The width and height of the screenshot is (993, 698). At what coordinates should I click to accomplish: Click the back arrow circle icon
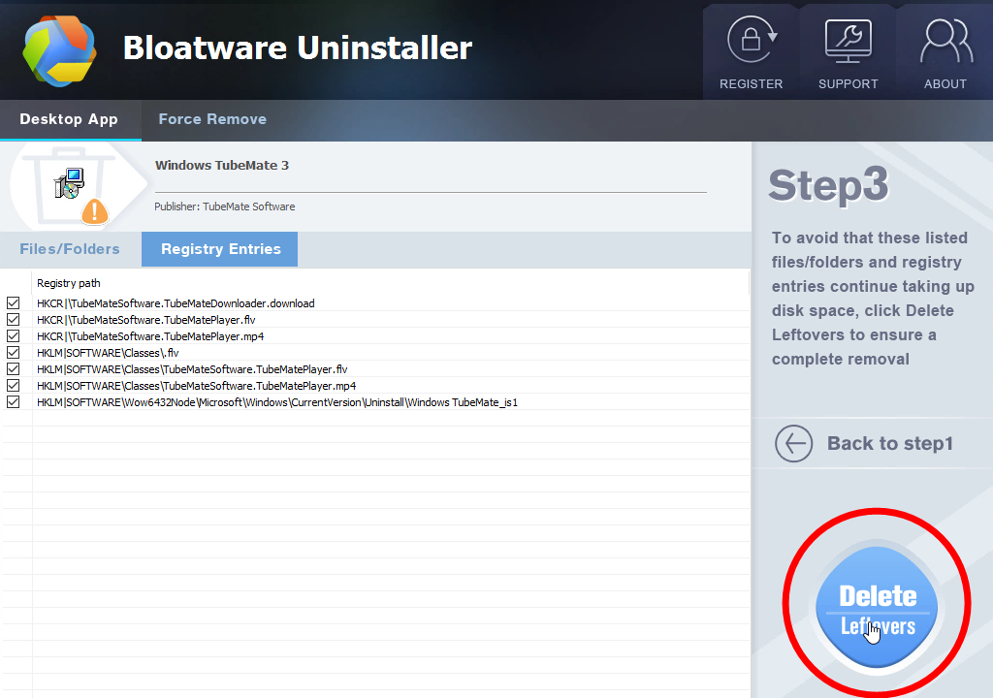coord(793,443)
